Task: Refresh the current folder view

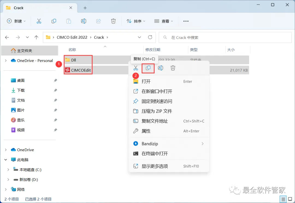Action: coord(150,37)
